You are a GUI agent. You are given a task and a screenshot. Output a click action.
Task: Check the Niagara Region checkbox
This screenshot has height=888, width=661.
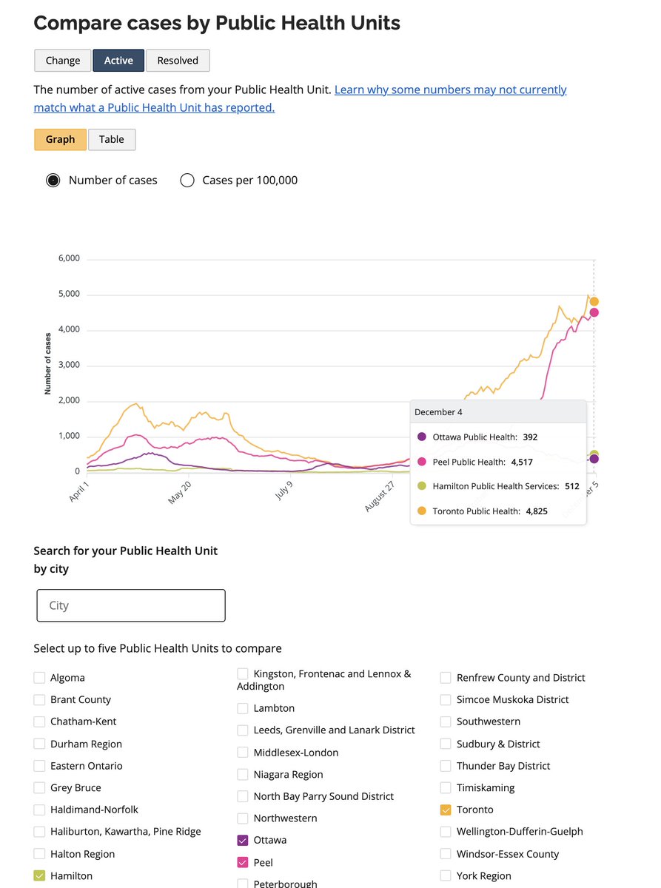point(242,774)
